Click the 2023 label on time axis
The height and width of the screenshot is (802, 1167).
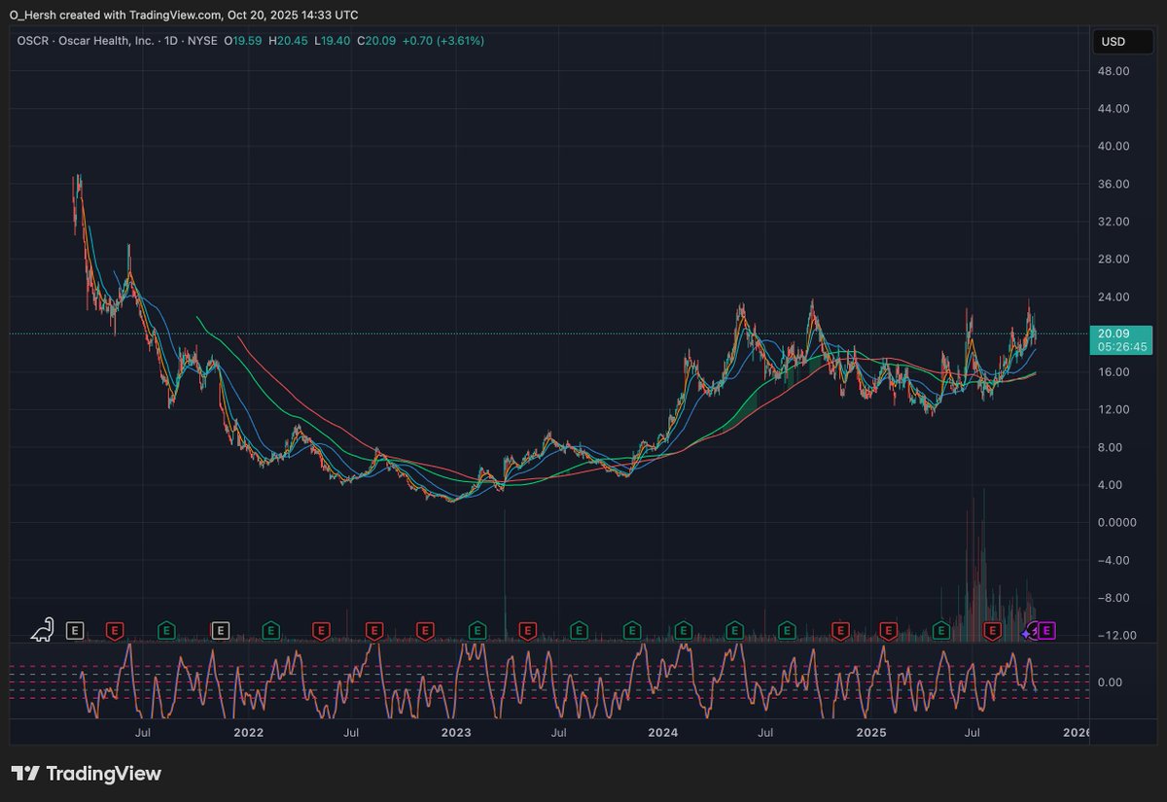pos(454,731)
